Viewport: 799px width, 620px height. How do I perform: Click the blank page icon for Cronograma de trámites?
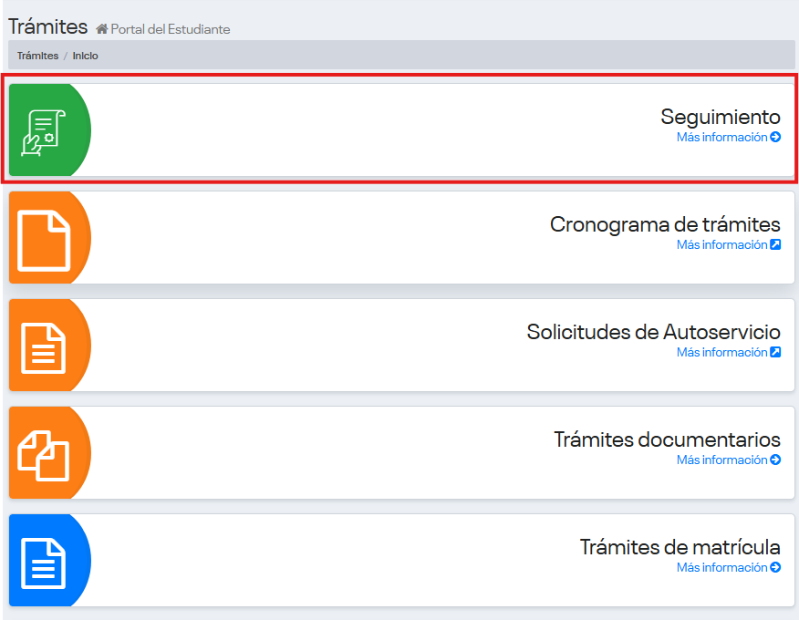click(x=43, y=239)
